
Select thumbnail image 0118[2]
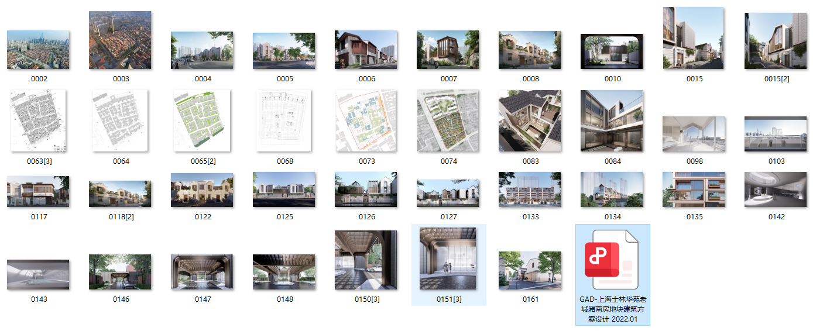tap(120, 194)
